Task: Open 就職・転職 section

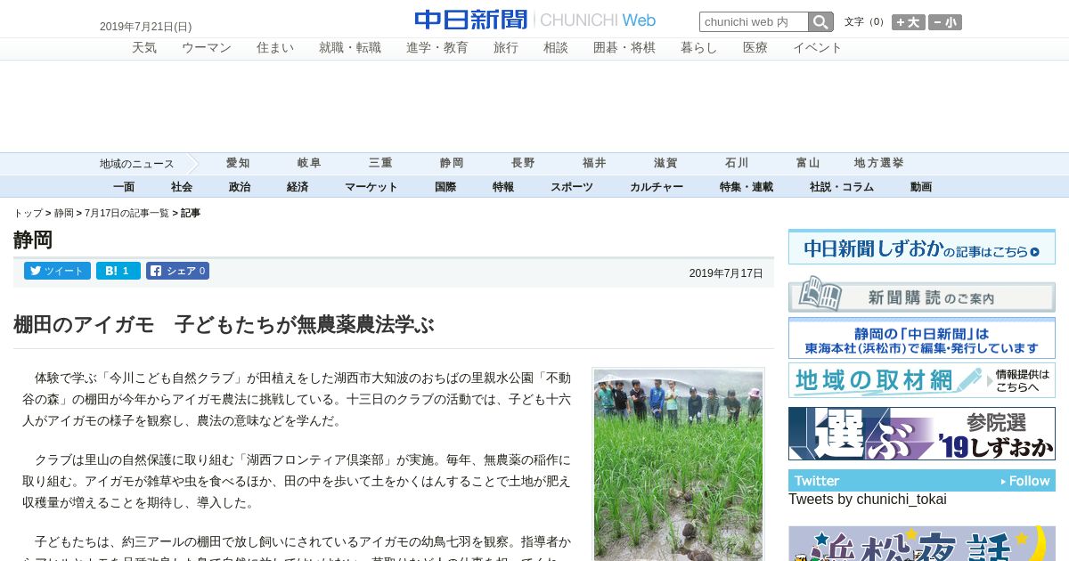Action: tap(350, 48)
